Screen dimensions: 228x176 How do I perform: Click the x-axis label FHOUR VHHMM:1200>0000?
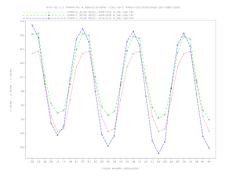tap(120, 169)
